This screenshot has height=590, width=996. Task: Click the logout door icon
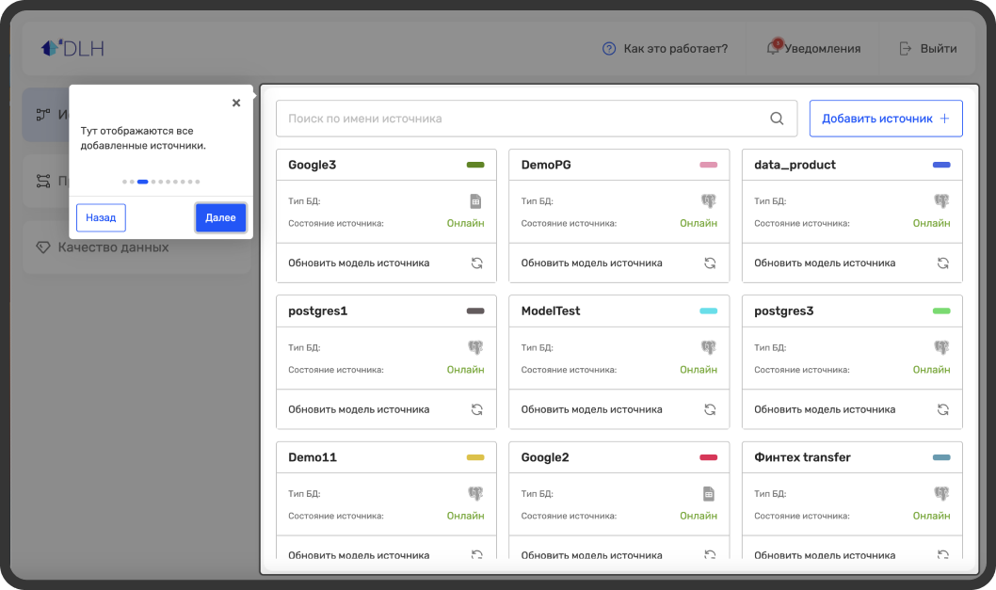[x=906, y=49]
